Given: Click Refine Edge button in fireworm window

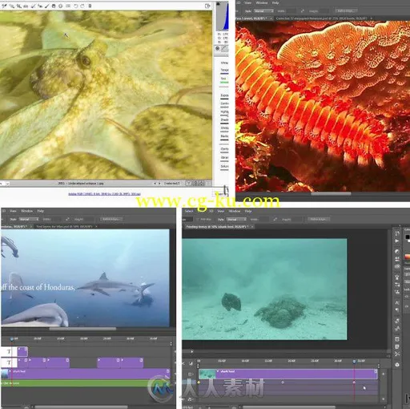Looking at the screenshot, I should point(346,11).
